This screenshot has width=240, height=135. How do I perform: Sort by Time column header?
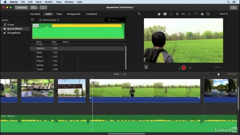(x=54, y=42)
